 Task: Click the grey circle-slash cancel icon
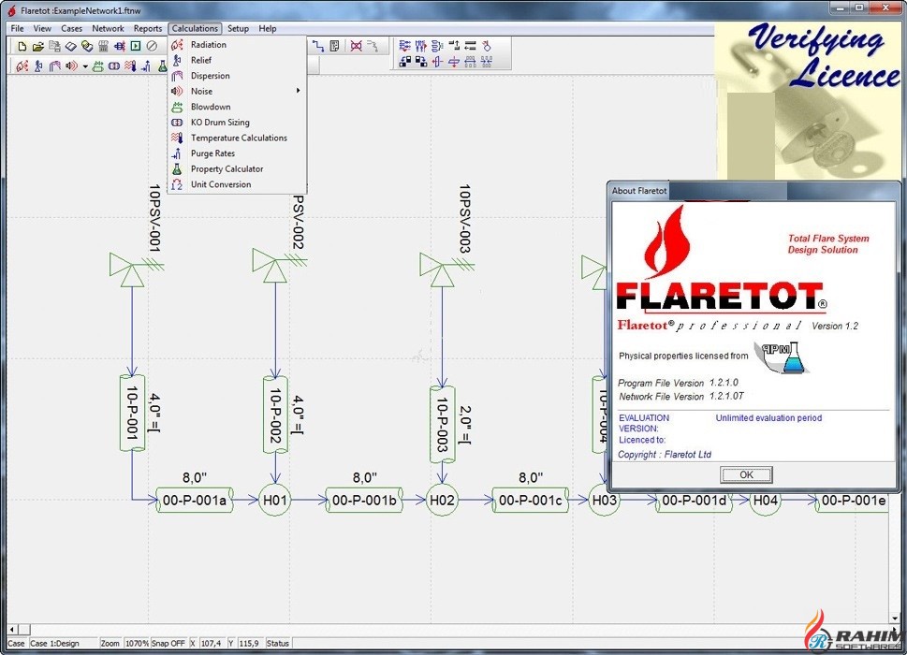tap(152, 46)
